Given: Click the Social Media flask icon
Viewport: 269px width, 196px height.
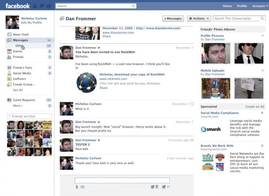Looking at the screenshot, I should 9,73.
